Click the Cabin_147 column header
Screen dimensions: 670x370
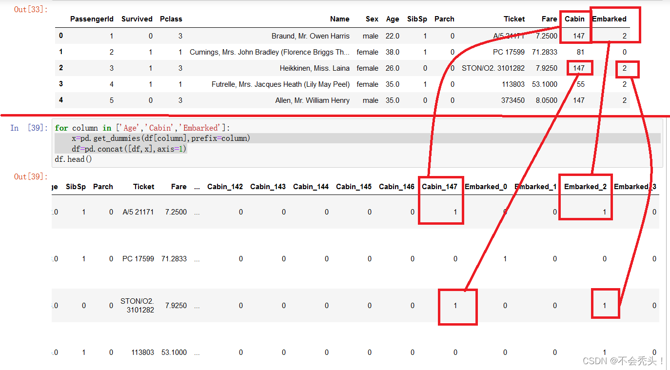click(x=439, y=187)
